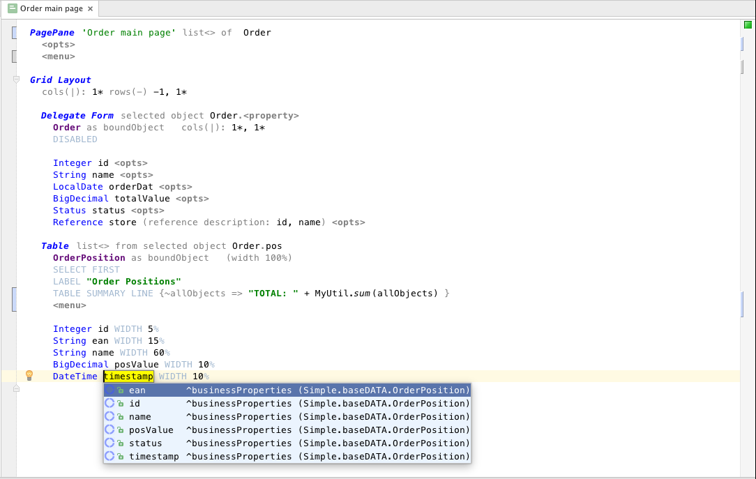Click the gutter marker beside TABLE SUMMARY LINE
The image size is (756, 479).
pos(14,299)
